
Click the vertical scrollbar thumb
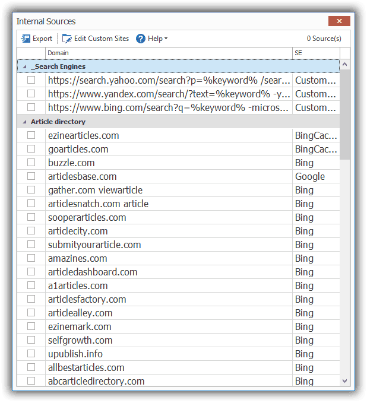[345, 115]
